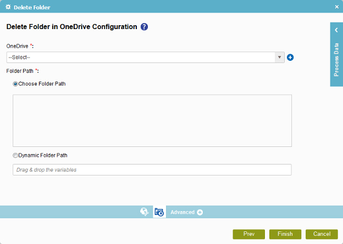Click the Delete Folder in OneDrive Configuration heading
The height and width of the screenshot is (244, 343).
[71, 27]
